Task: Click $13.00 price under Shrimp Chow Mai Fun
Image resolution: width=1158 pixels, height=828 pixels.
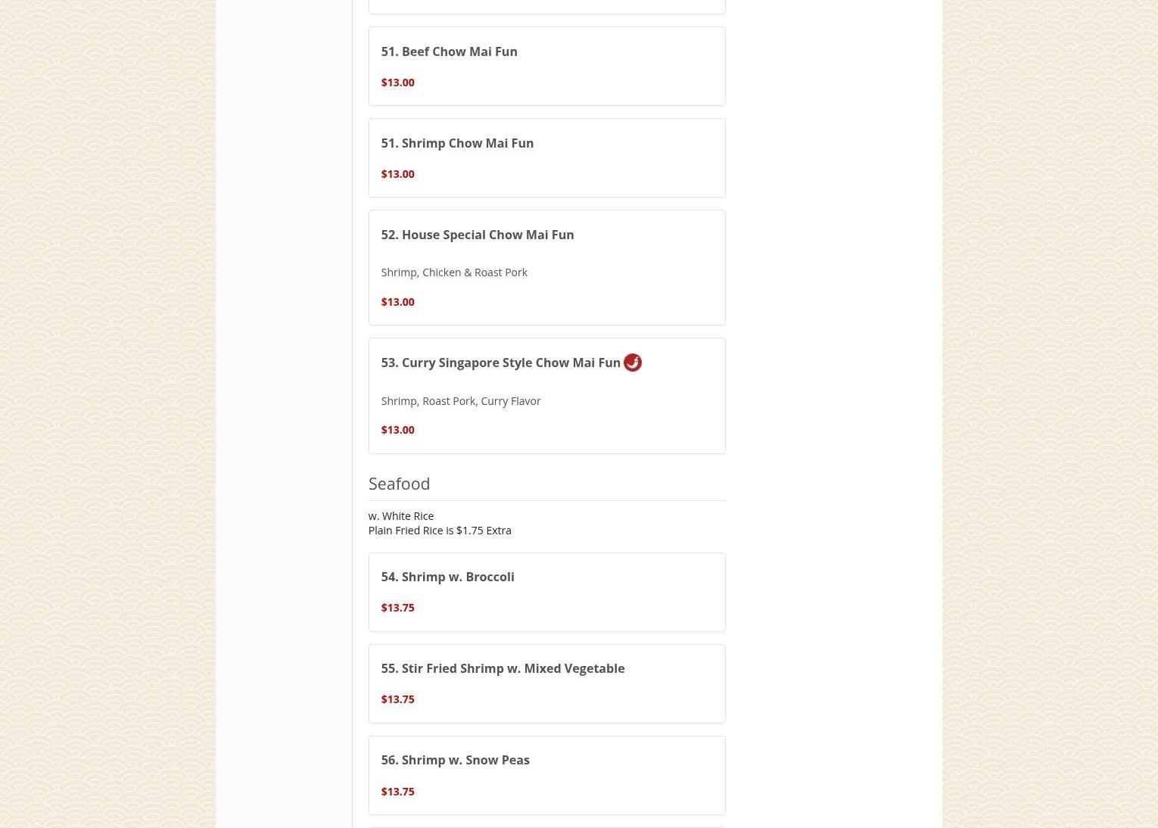Action: (x=397, y=173)
